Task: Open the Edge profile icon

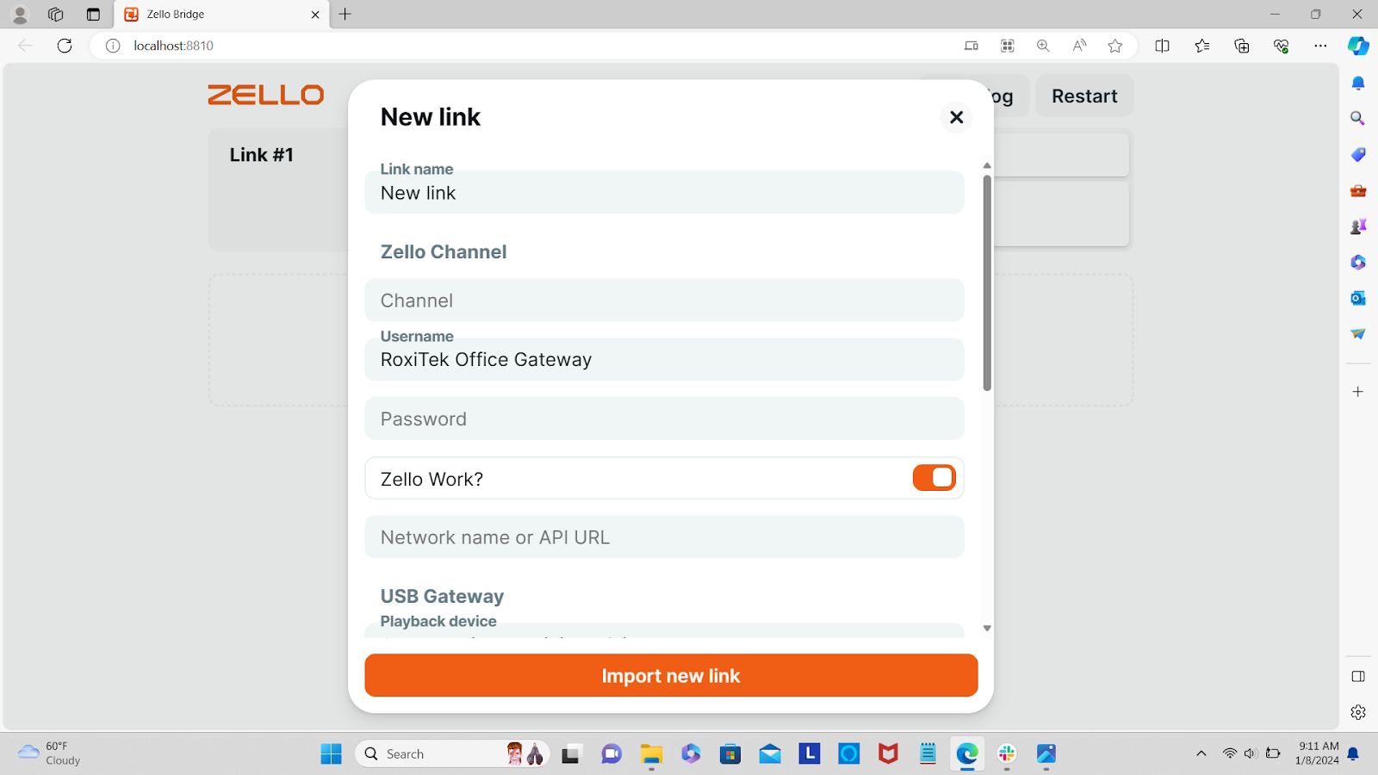Action: [20, 15]
